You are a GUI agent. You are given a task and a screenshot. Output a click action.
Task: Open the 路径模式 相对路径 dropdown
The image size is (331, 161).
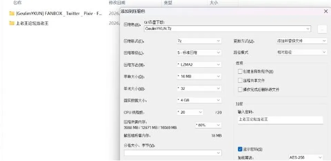[x=302, y=52]
